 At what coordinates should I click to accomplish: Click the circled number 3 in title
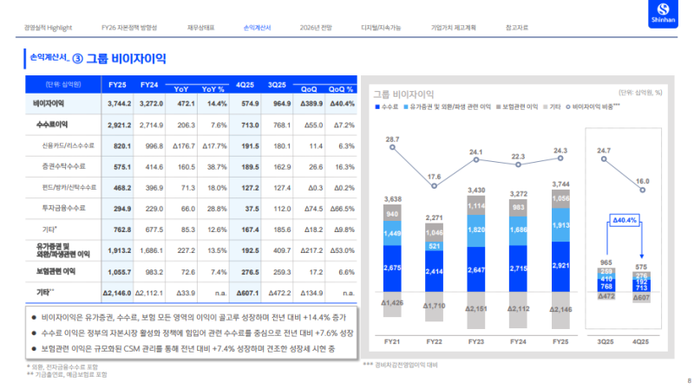[76, 58]
